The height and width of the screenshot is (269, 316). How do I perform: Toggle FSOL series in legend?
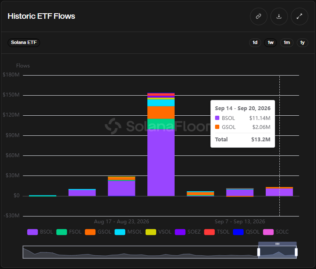coord(69,232)
